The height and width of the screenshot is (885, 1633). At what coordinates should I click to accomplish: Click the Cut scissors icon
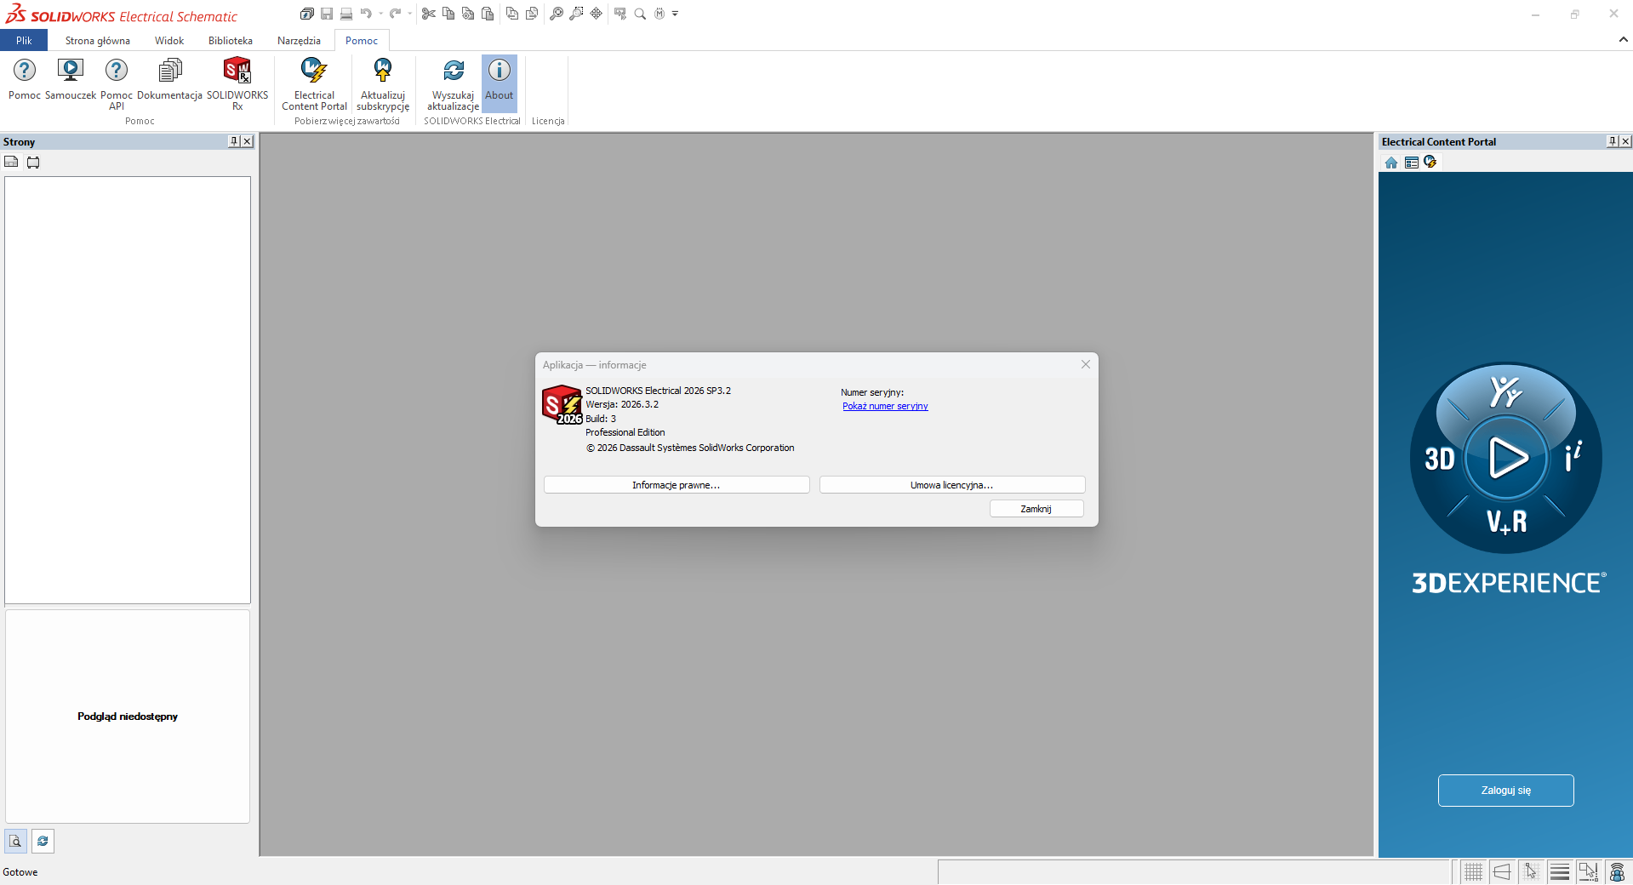tap(429, 14)
